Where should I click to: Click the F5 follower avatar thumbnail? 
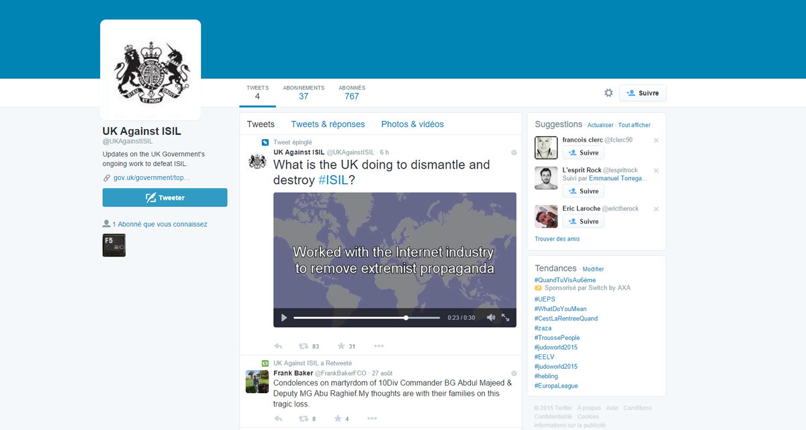(114, 245)
